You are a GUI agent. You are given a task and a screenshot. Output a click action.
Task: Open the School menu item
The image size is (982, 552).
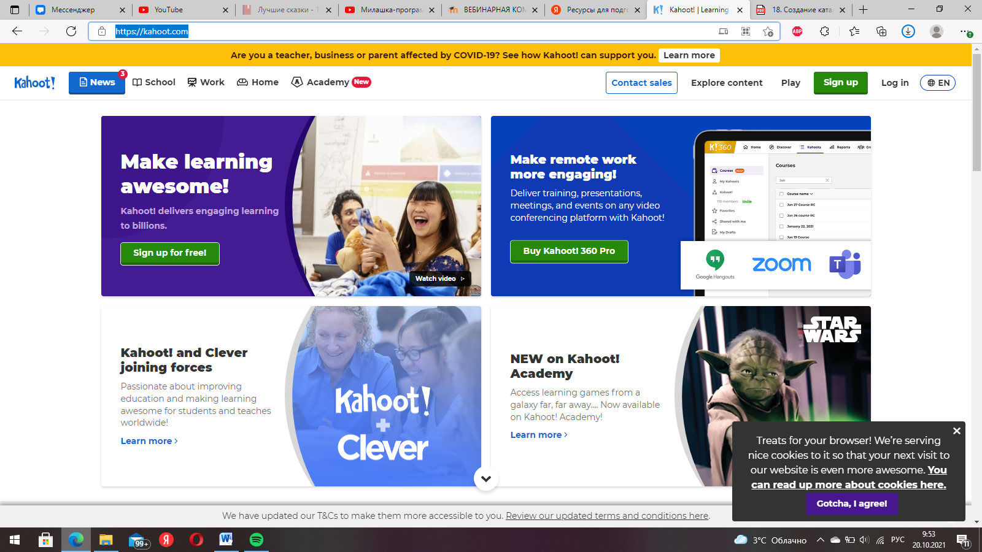pos(154,82)
